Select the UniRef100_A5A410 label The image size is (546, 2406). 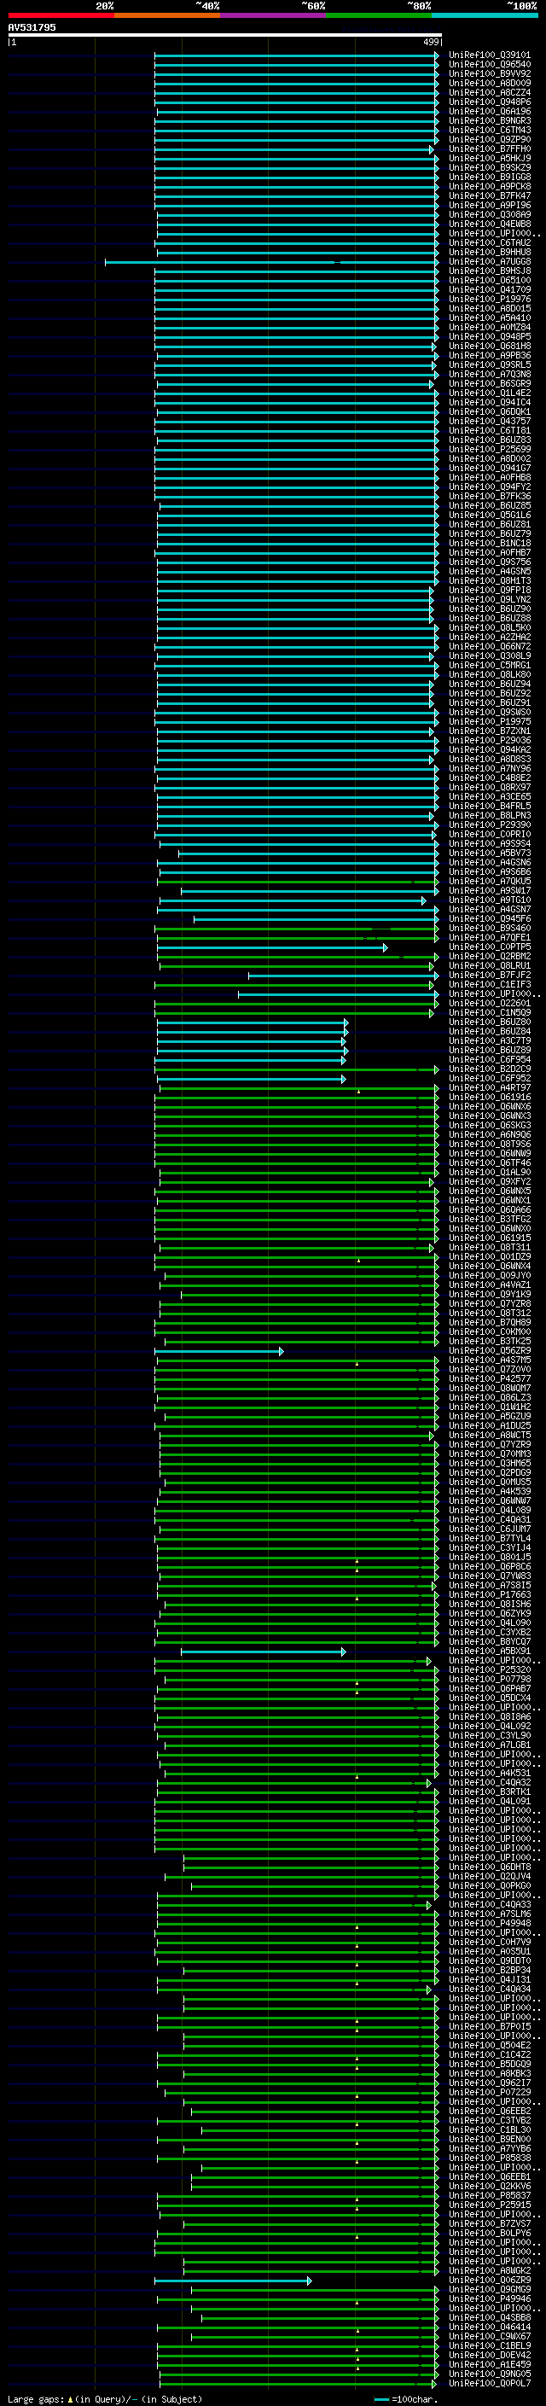coord(489,317)
